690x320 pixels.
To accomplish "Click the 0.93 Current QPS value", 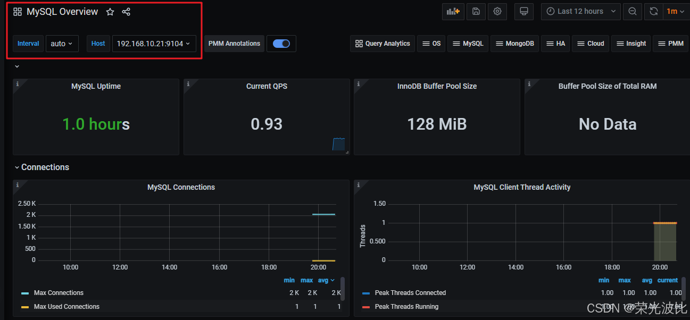I will (267, 124).
